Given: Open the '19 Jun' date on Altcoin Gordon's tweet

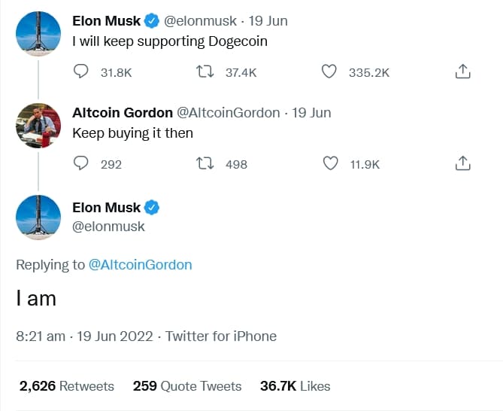Looking at the screenshot, I should 311,113.
